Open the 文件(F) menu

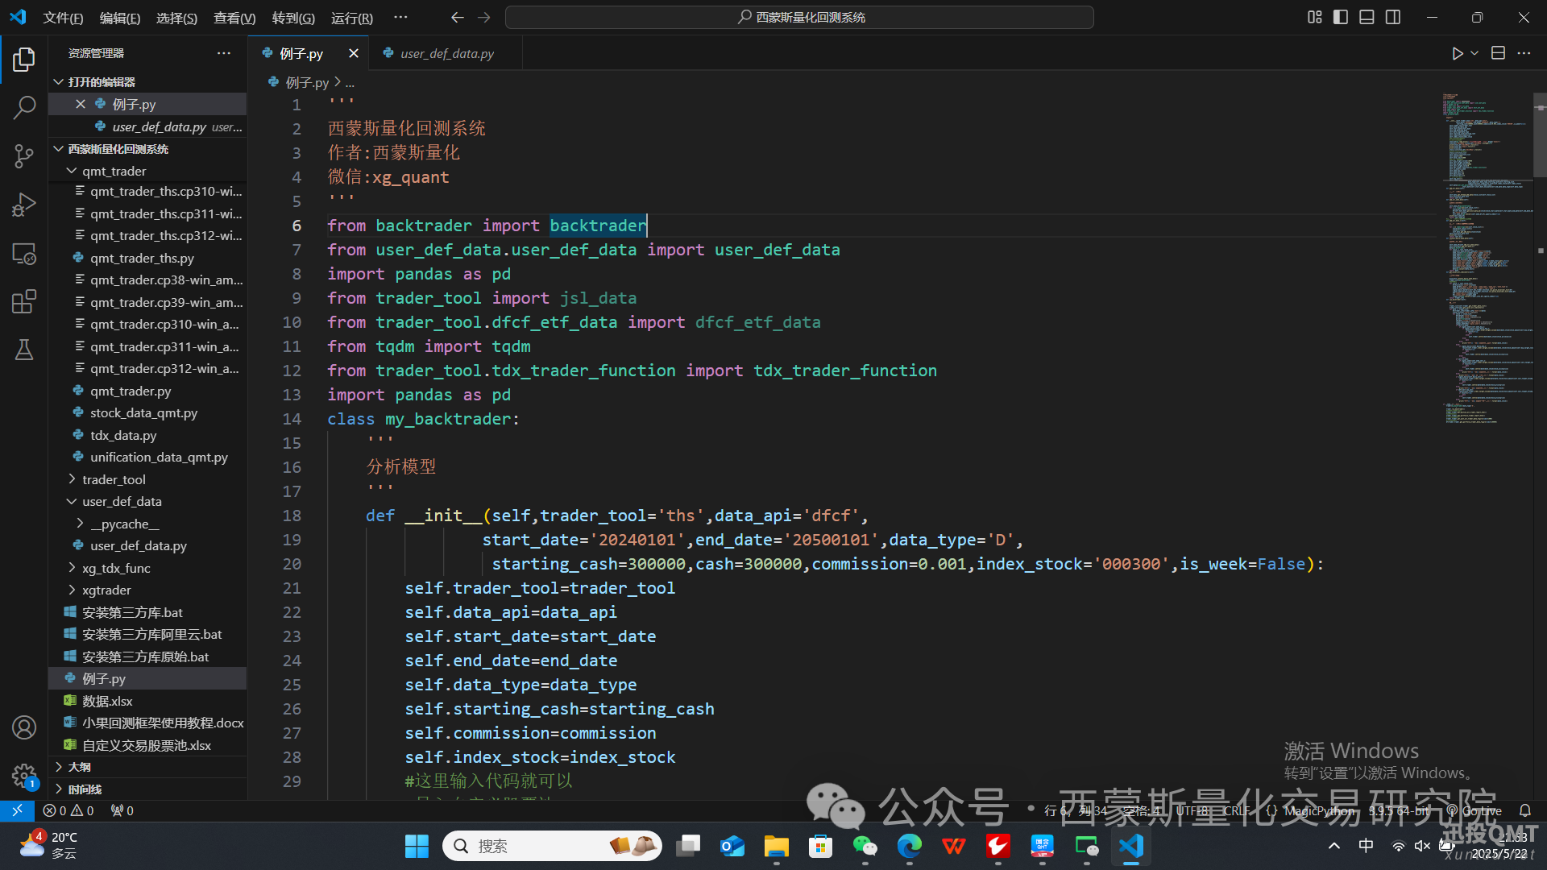[x=63, y=17]
